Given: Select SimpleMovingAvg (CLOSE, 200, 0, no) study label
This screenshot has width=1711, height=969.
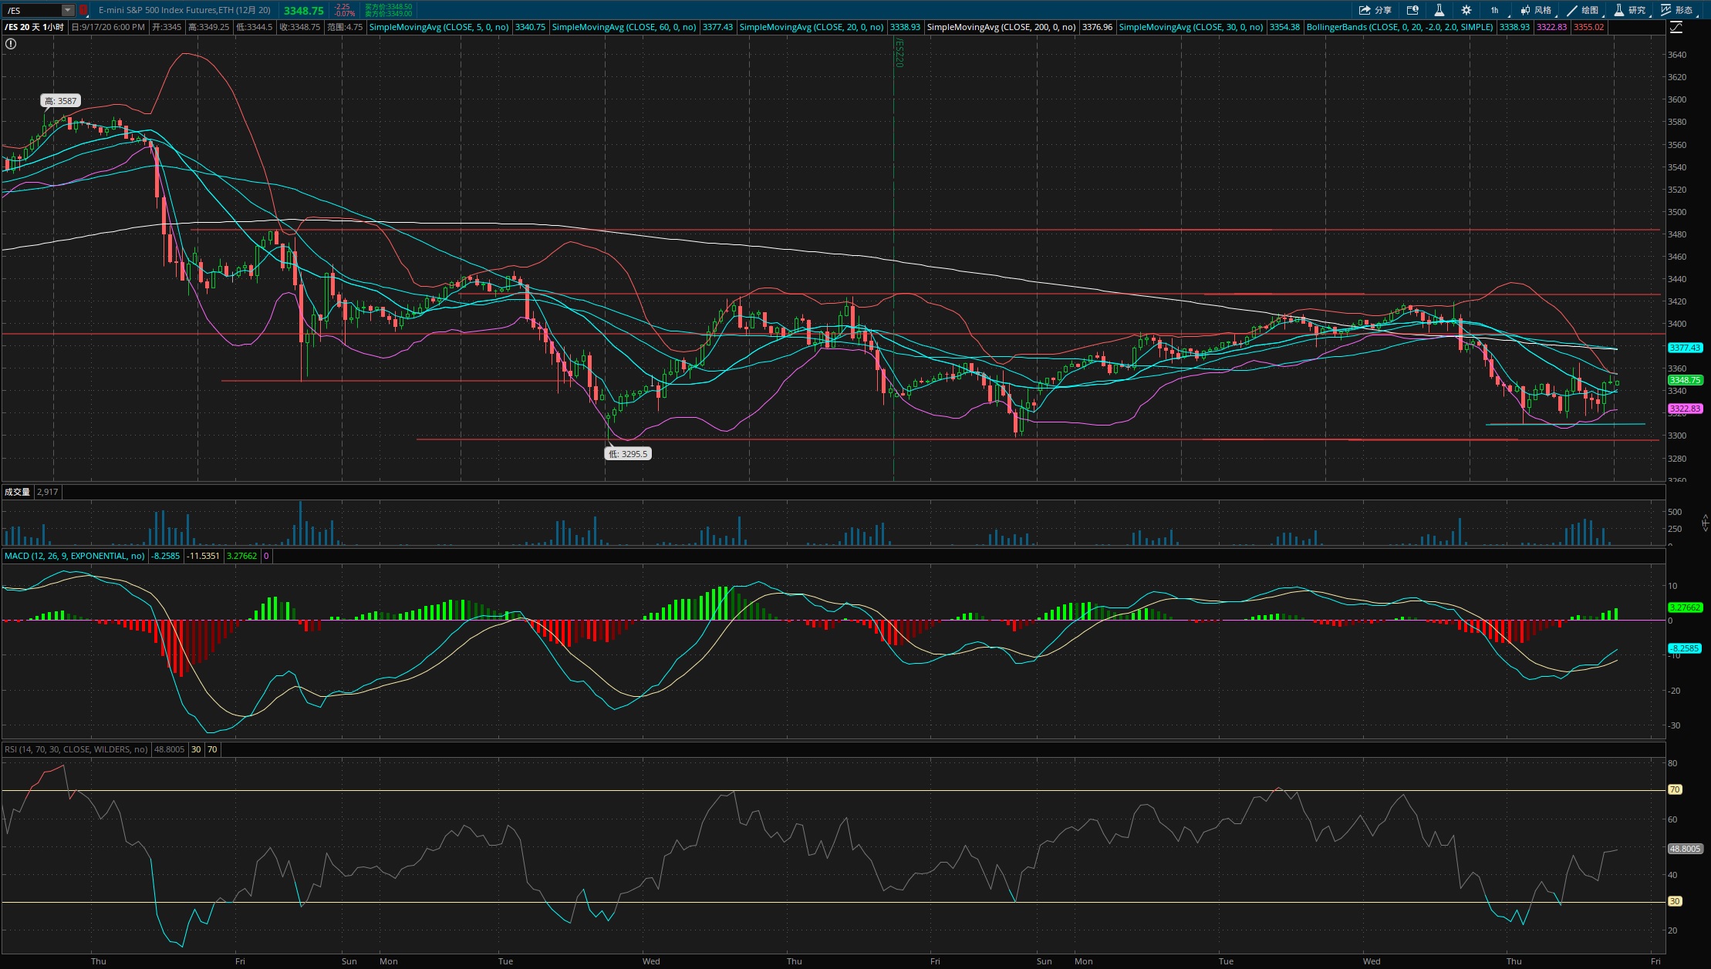Looking at the screenshot, I should (x=1001, y=27).
